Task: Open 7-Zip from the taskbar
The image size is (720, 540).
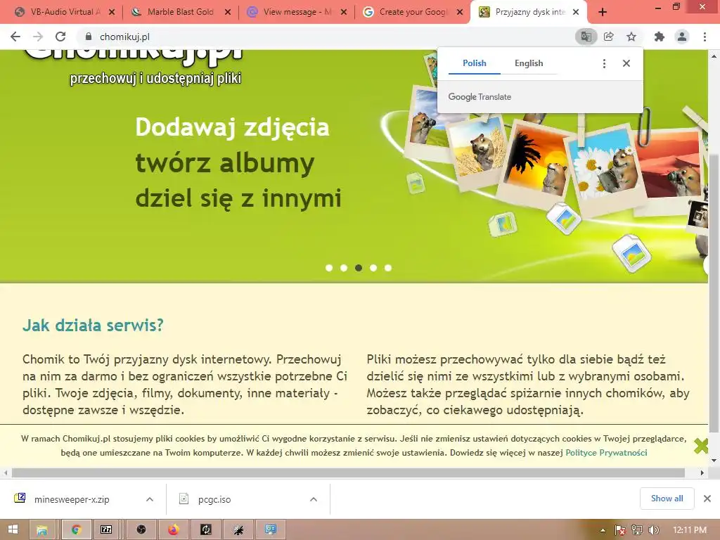Action: coord(106,529)
